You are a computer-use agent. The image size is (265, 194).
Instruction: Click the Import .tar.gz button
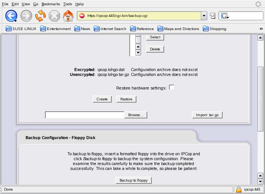[x=207, y=115]
